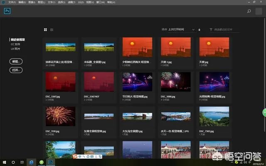Expand the system tray hidden icons arrow
Screen dimensions: 266x166
232,162
